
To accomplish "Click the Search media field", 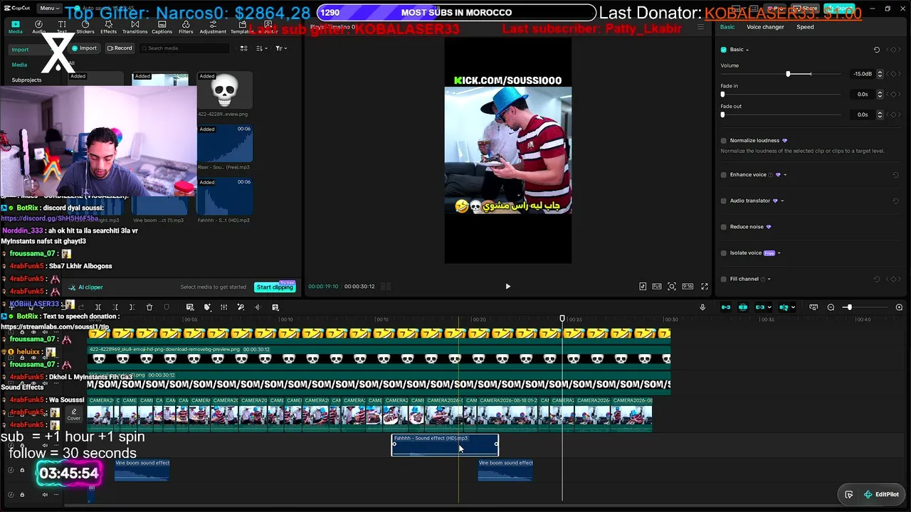I will click(184, 48).
